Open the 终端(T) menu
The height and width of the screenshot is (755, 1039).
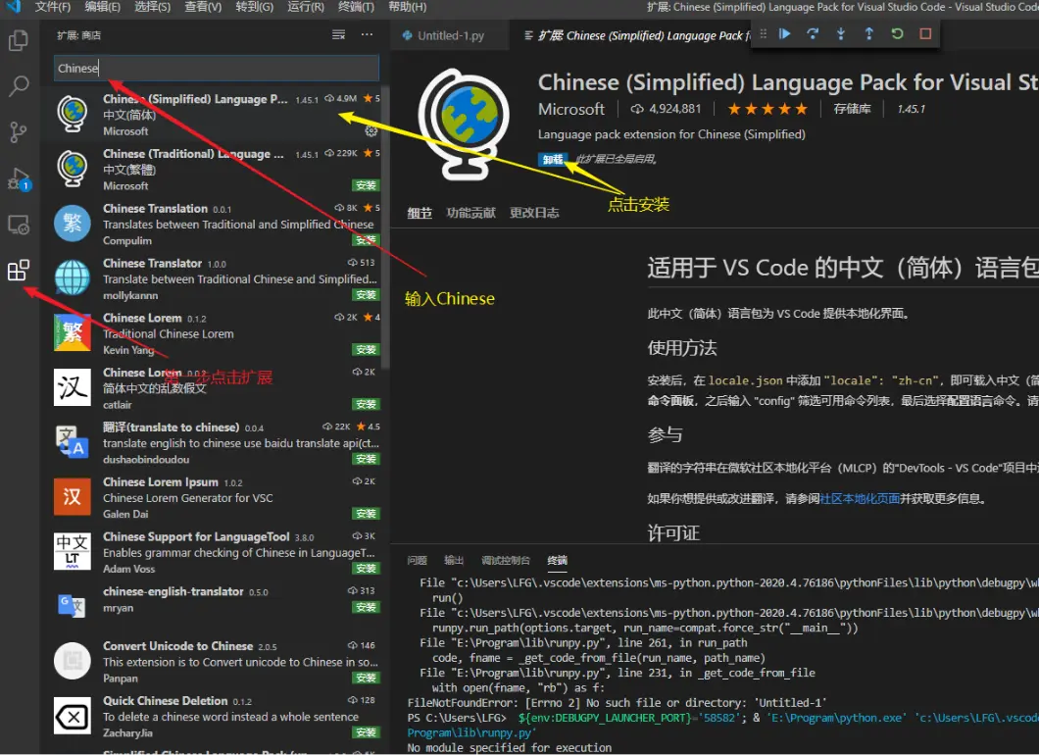[x=356, y=7]
